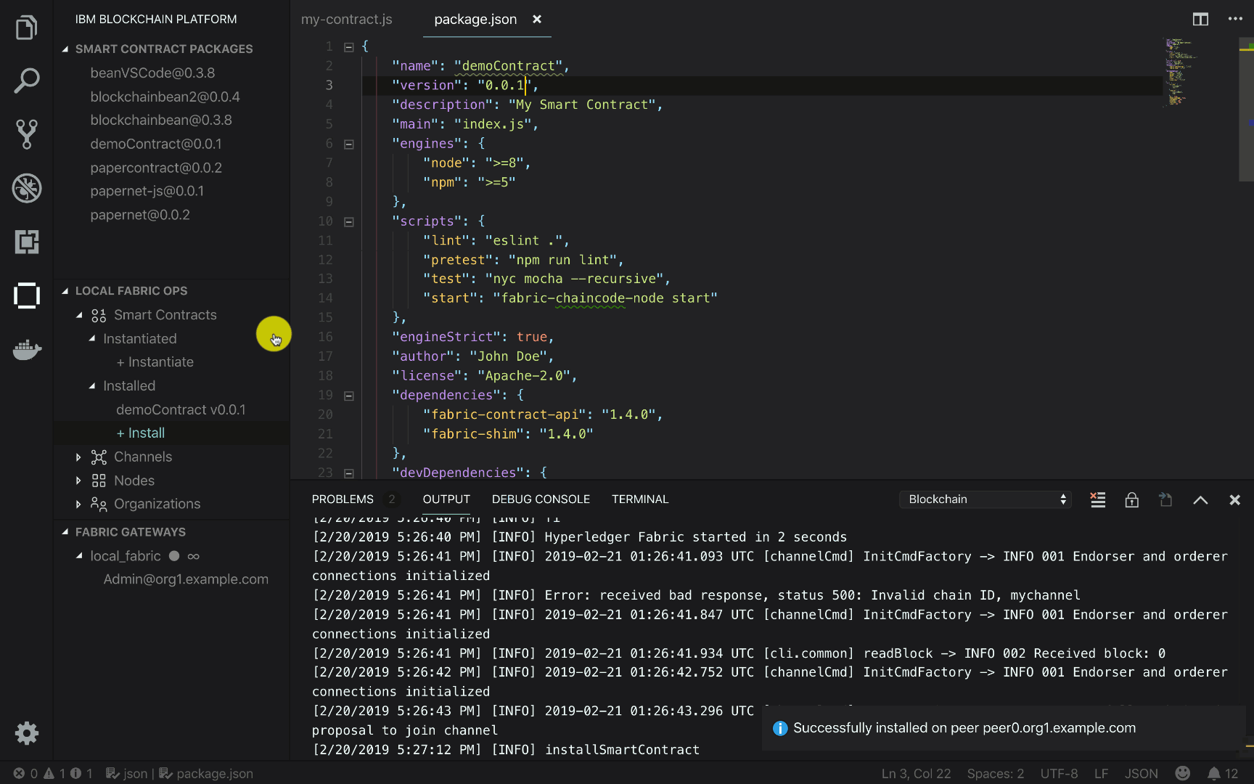
Task: Select the package.json tab
Action: pyautogui.click(x=475, y=20)
